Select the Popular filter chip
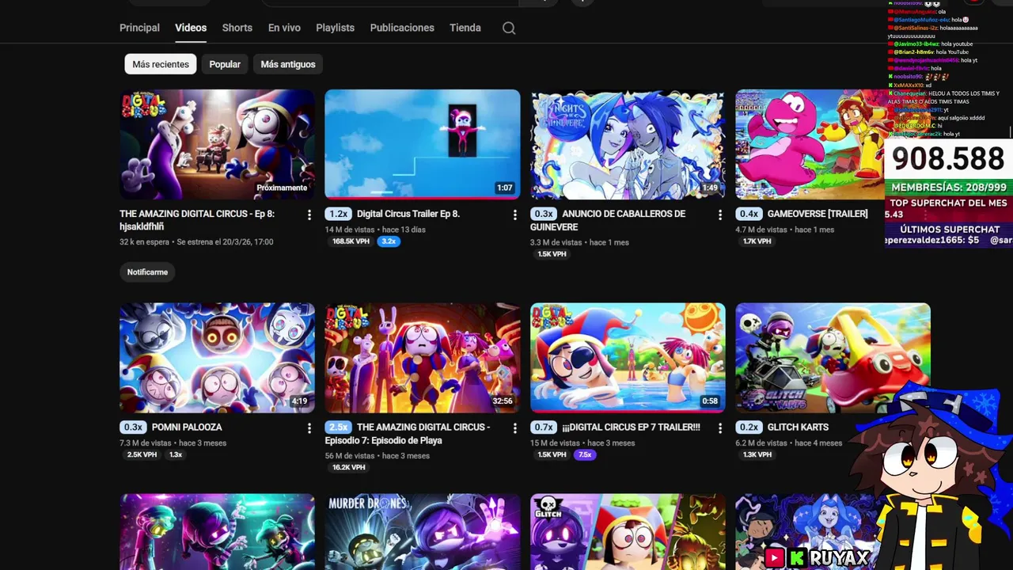This screenshot has height=570, width=1013. pos(225,64)
